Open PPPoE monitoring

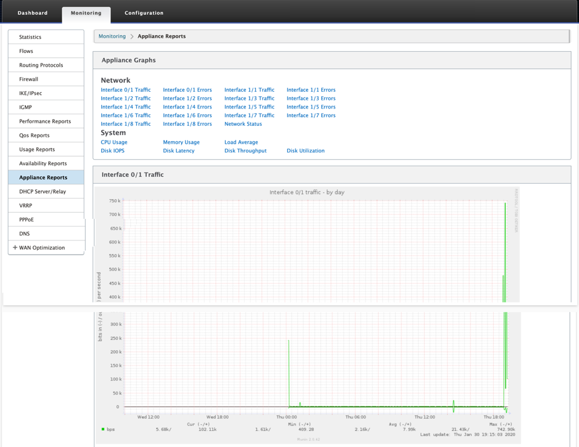coord(46,219)
